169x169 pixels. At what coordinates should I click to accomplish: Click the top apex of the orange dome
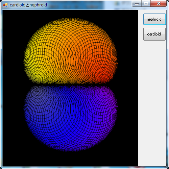tap(70, 20)
